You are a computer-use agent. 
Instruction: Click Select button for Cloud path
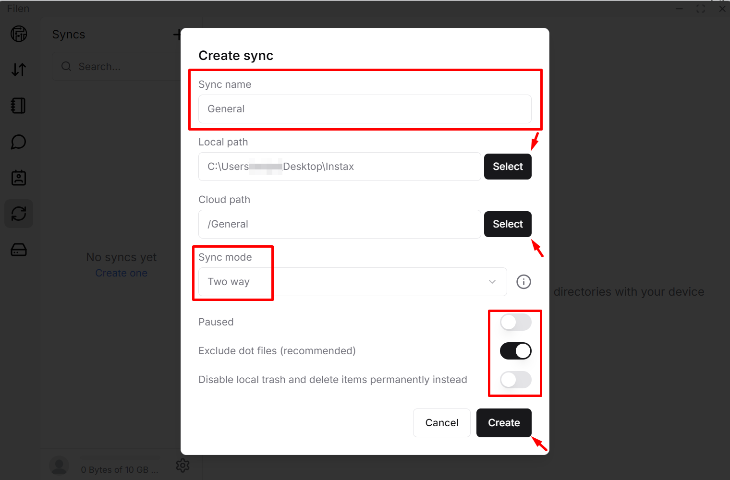[508, 224]
